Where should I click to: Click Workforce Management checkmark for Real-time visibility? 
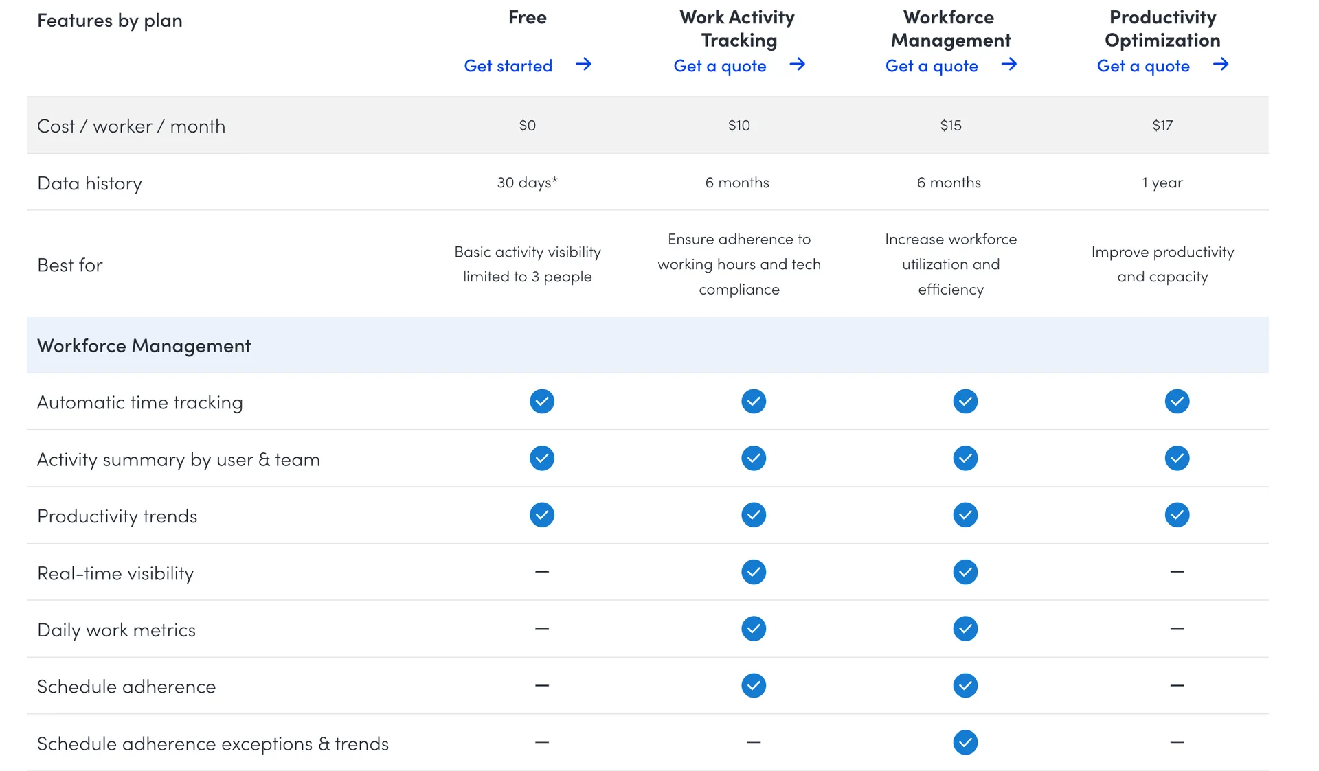tap(965, 572)
